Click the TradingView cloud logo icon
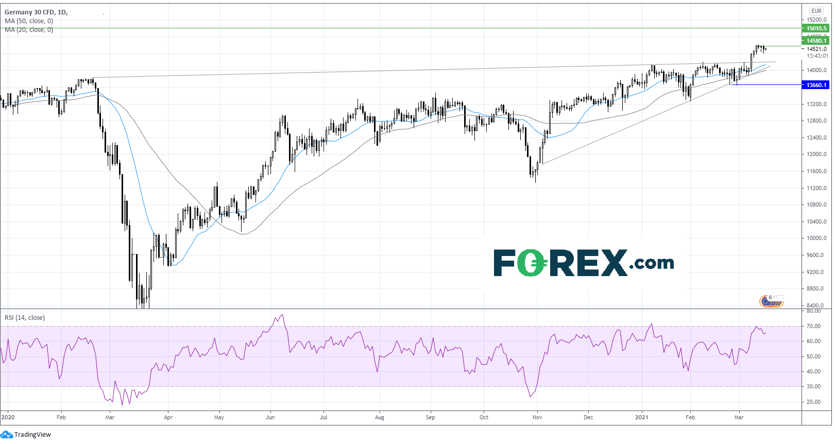835x444 pixels. pos(7,435)
